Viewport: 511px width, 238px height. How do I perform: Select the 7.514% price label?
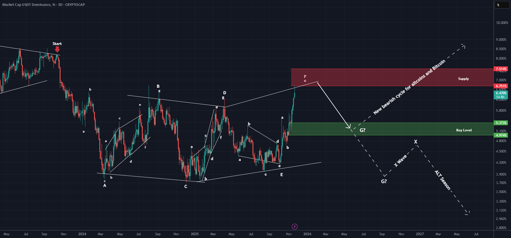point(501,69)
